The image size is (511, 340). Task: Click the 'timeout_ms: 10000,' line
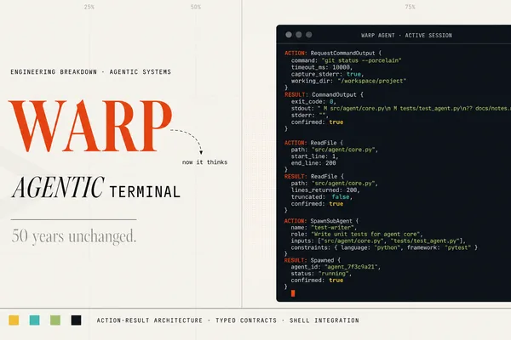(x=322, y=67)
